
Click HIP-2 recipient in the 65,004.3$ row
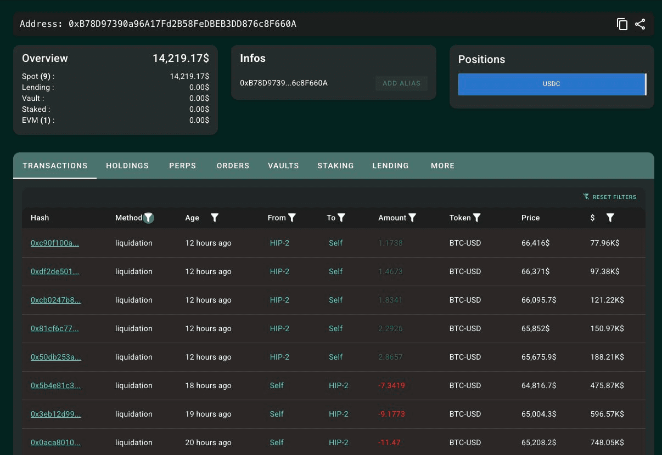tap(339, 414)
